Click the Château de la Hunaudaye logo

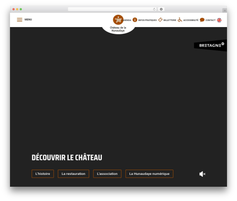click(x=118, y=20)
